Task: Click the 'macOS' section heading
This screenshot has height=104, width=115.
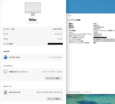Action: tap(6, 51)
